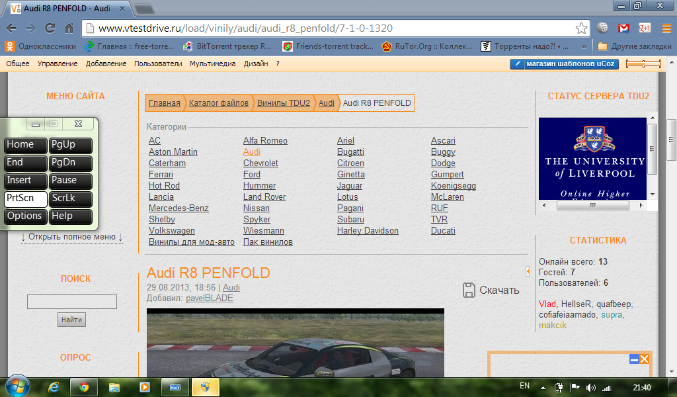This screenshot has height=397, width=677.
Task: Open Internet Explorer from the taskbar
Action: point(54,386)
